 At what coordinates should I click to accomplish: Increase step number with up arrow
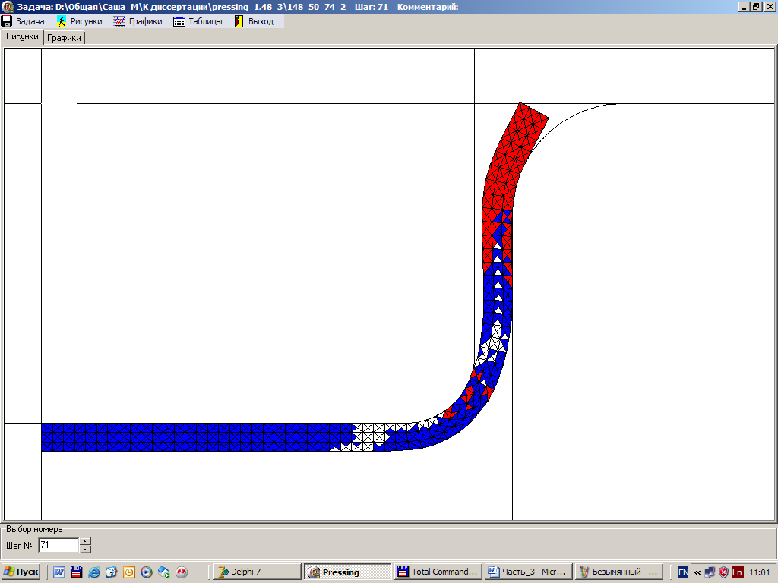coord(85,541)
